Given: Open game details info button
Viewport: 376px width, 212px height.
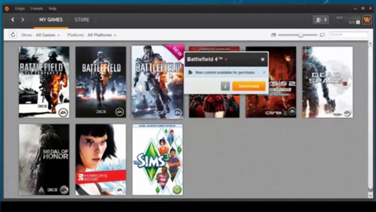Looking at the screenshot, I should pyautogui.click(x=225, y=86).
